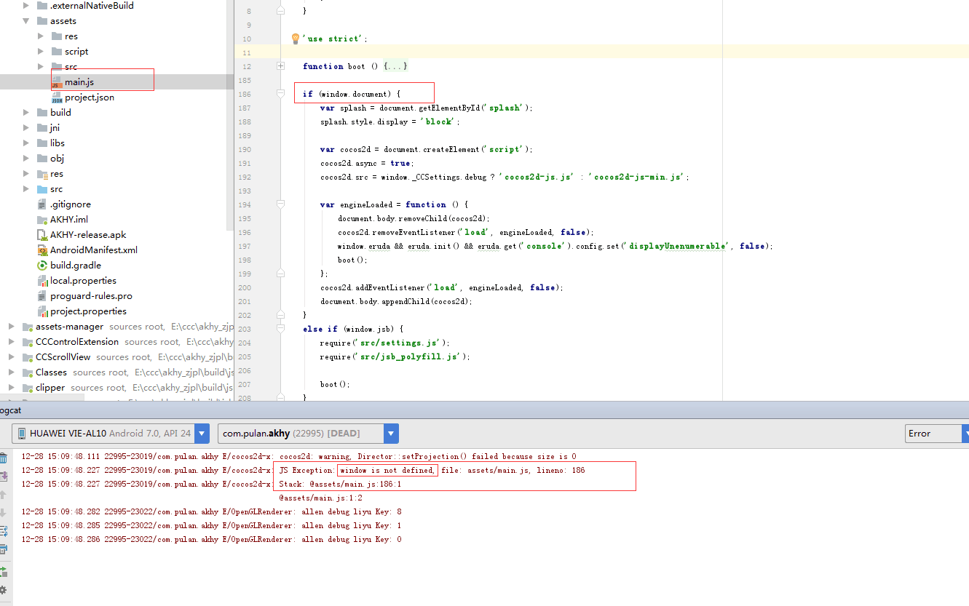Expand the .externalNativeBuild folder
The height and width of the screenshot is (606, 969).
(x=26, y=6)
